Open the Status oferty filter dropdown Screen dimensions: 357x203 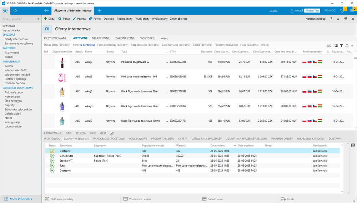click(x=57, y=45)
